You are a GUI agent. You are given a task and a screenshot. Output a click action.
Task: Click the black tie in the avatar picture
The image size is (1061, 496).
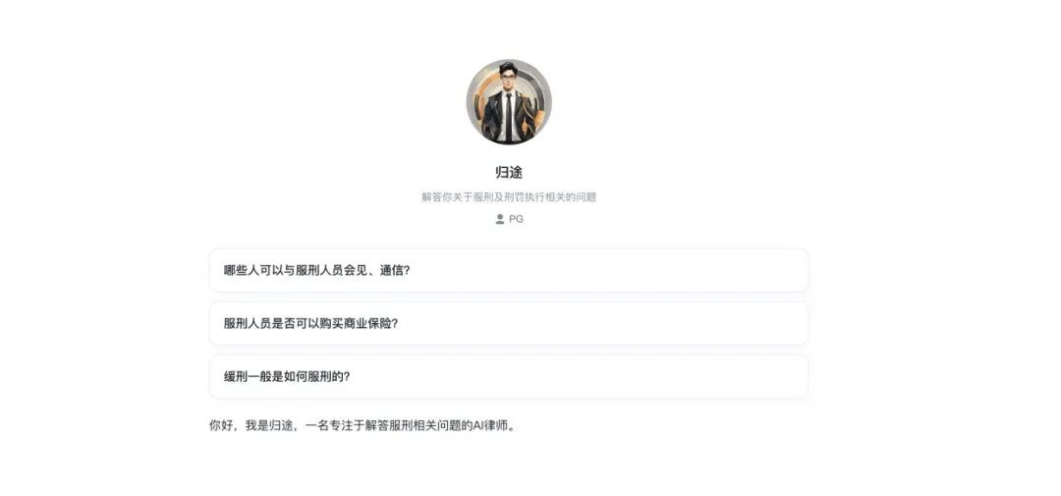click(509, 116)
